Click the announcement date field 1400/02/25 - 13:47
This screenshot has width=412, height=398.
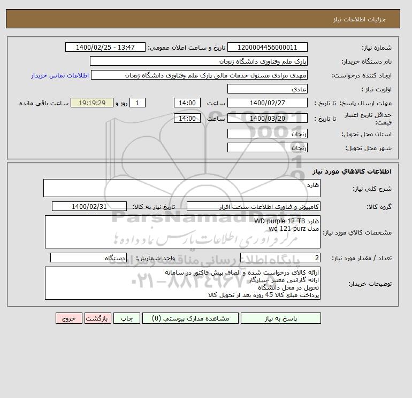tap(105, 47)
